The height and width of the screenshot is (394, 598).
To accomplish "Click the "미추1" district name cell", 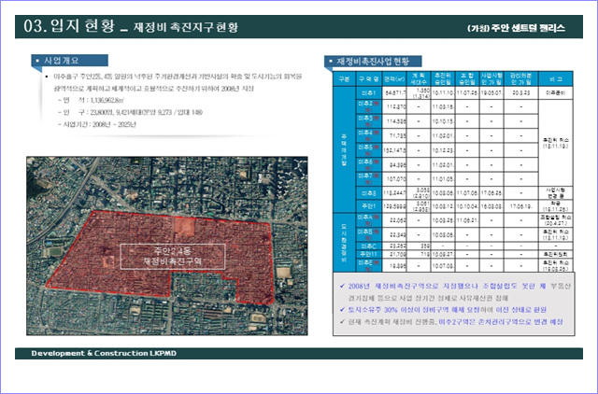I will [x=369, y=93].
